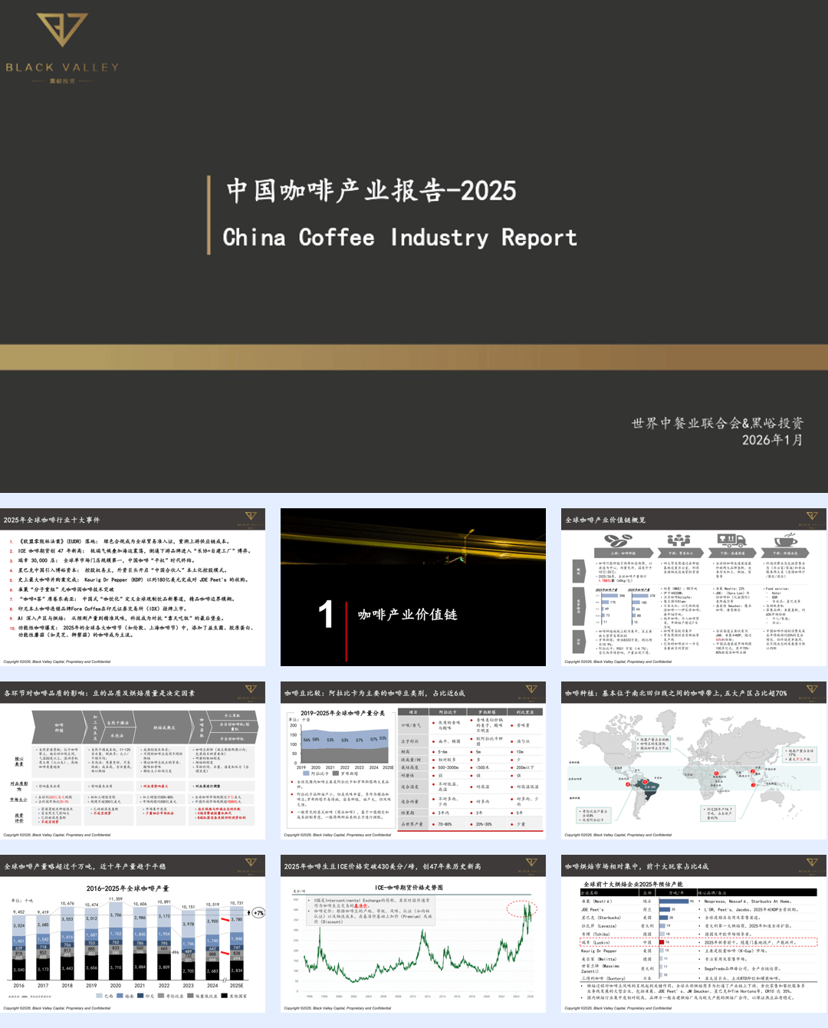The height and width of the screenshot is (1028, 828).
Task: Click the chart title 2016-2025年全球咖啡产量
Action: click(127, 888)
